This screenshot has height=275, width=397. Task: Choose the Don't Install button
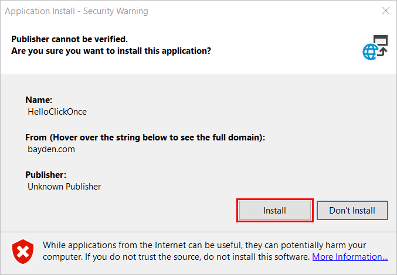point(352,211)
